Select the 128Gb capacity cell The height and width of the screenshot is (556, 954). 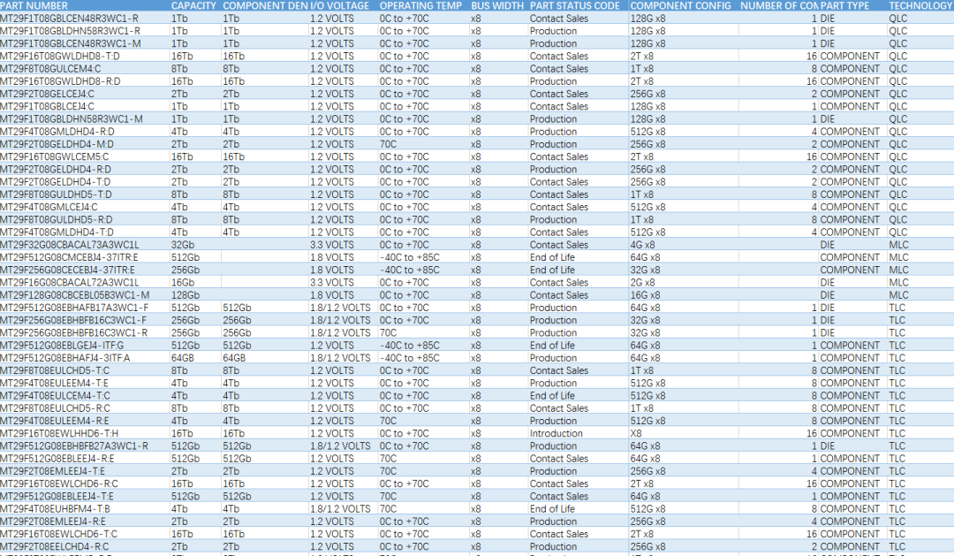(x=185, y=295)
